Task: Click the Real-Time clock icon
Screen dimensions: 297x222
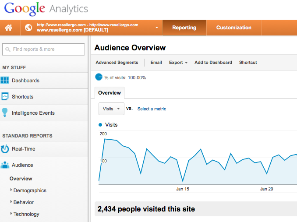Action: [5, 149]
